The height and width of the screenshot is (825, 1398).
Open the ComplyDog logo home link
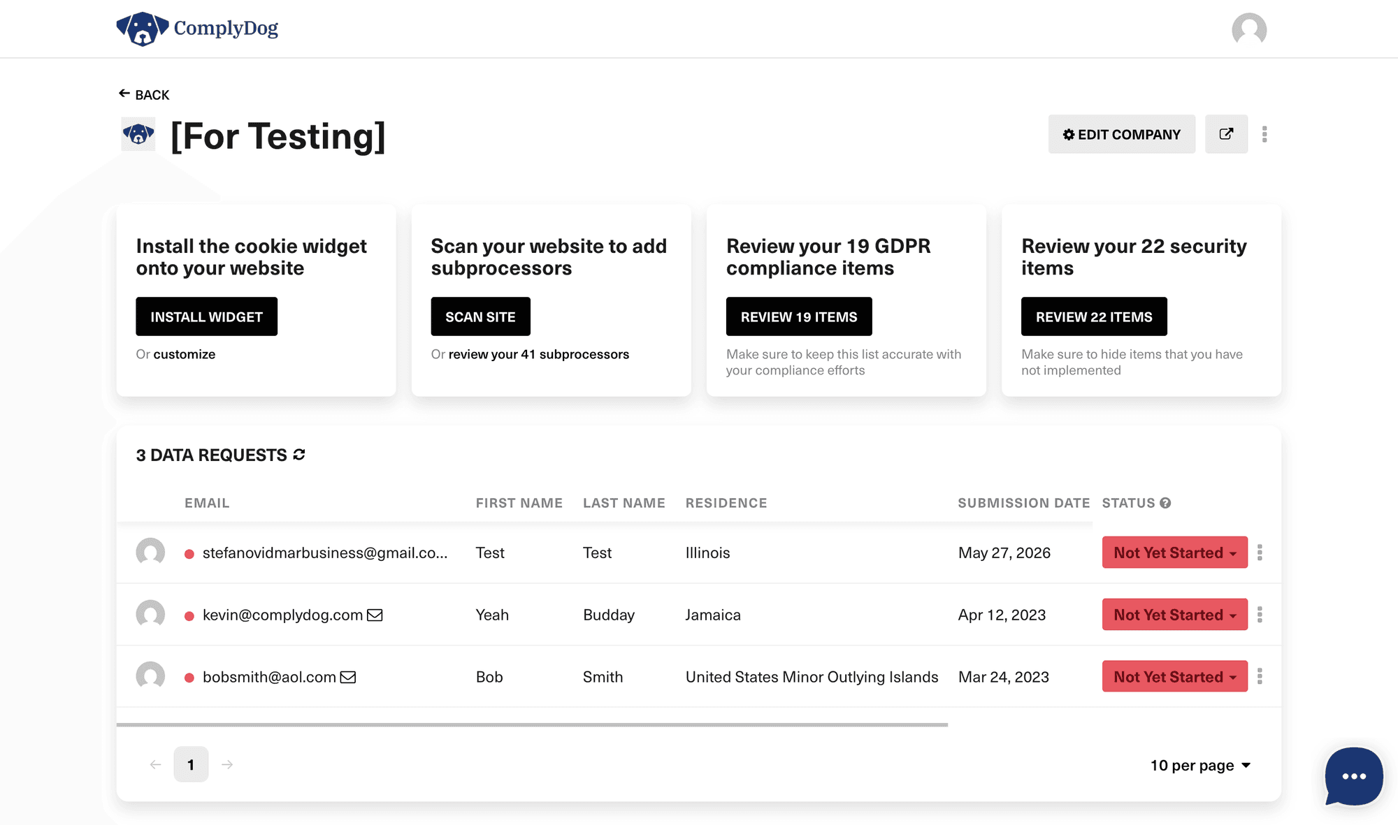(x=197, y=29)
